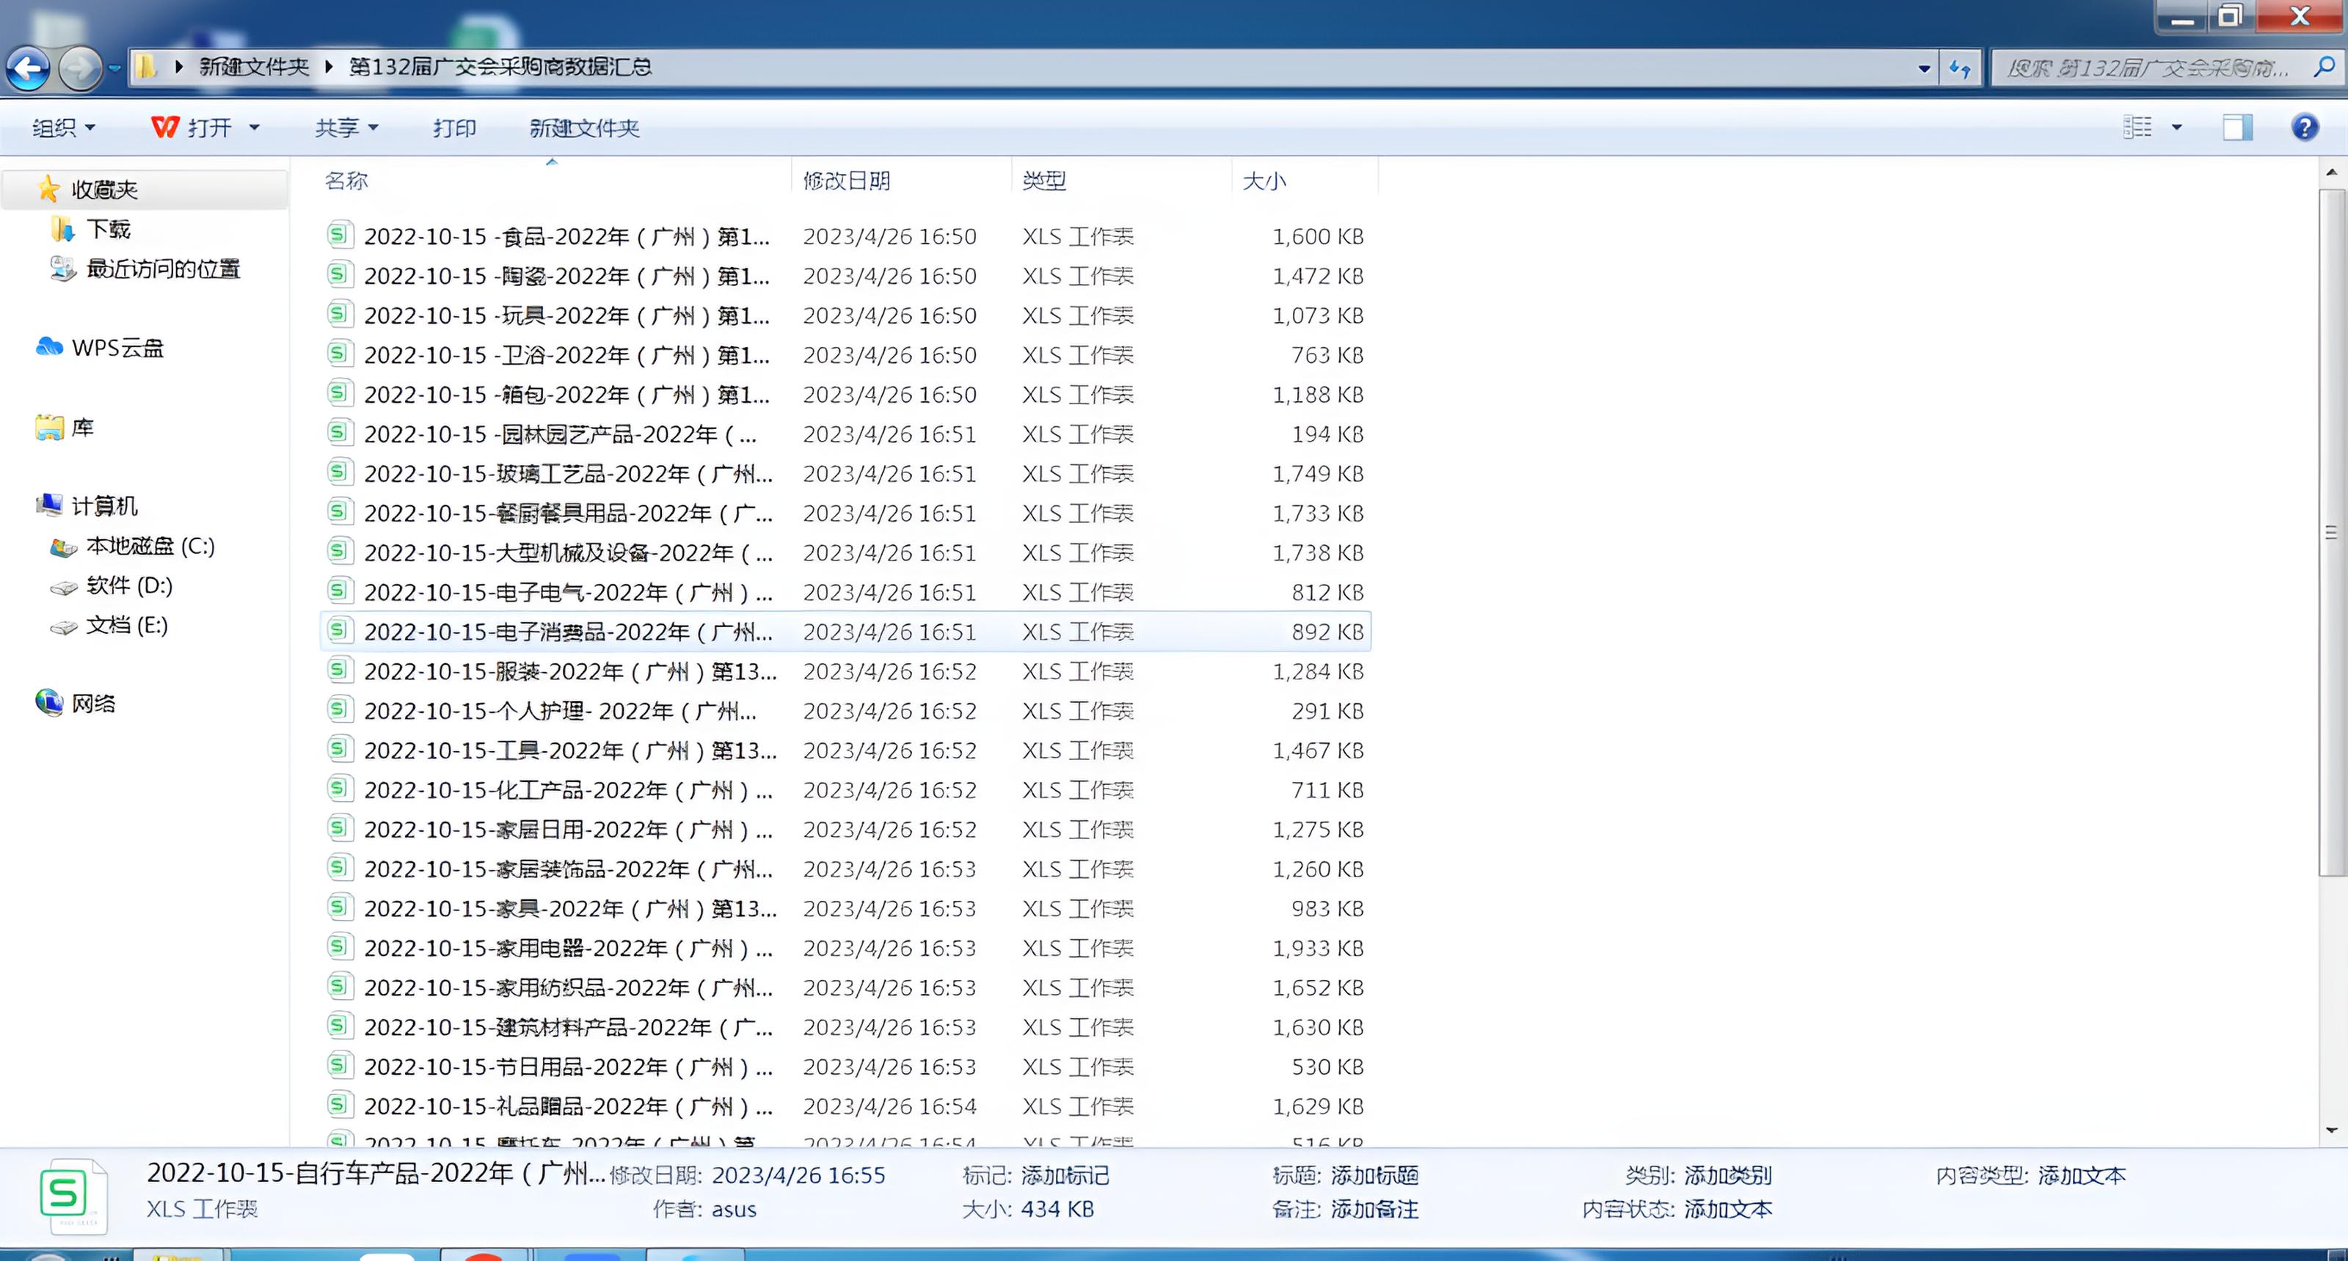Select the 网络 network icon
2348x1261 pixels.
(x=49, y=703)
